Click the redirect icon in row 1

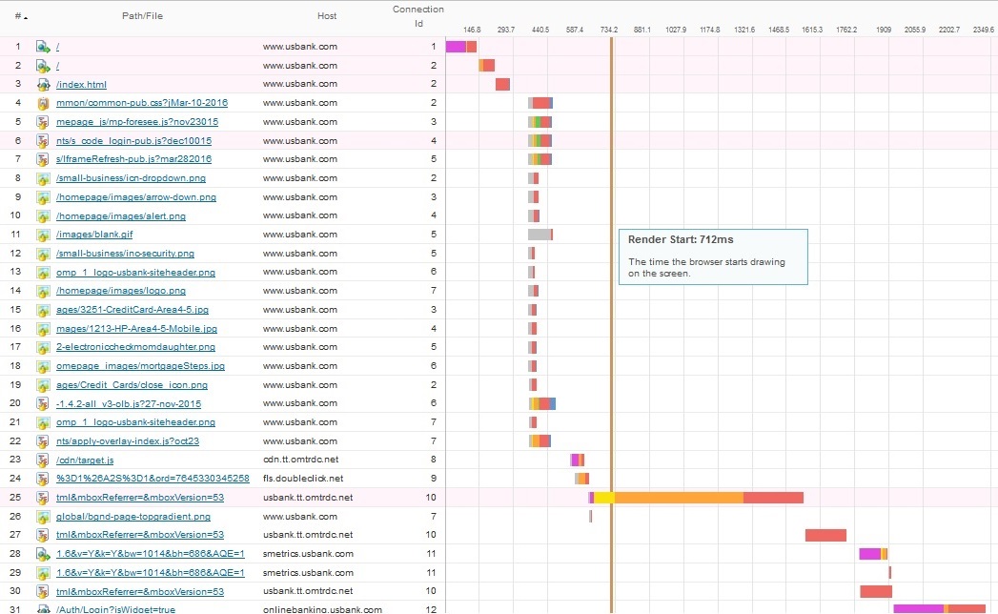43,47
